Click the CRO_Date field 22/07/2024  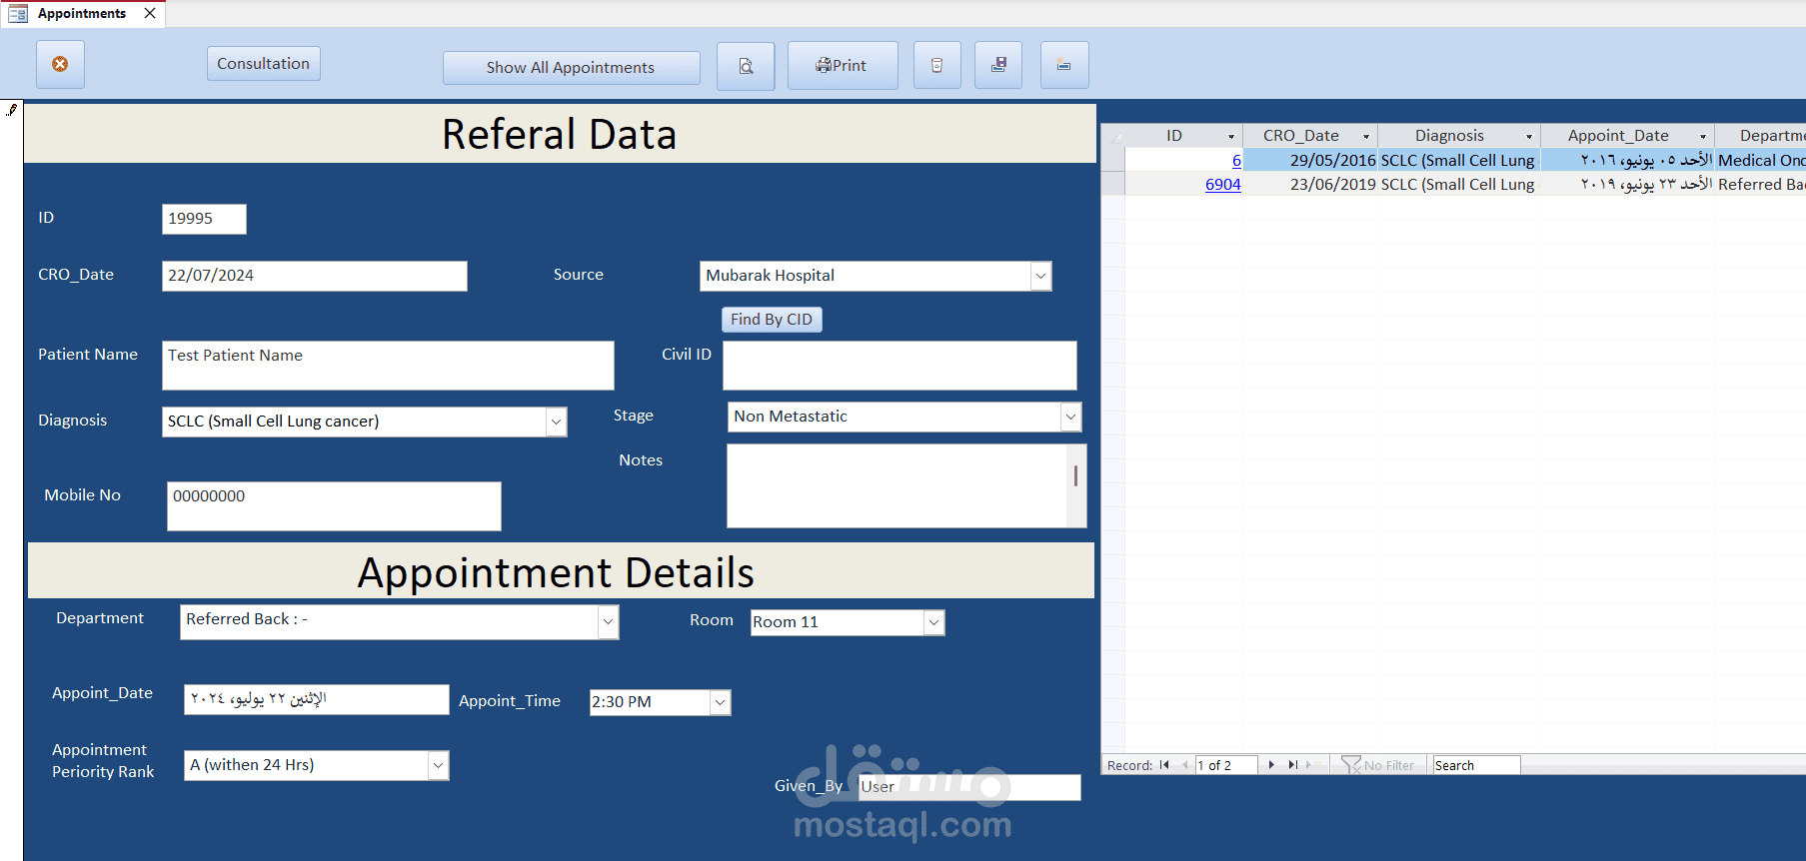pos(314,277)
